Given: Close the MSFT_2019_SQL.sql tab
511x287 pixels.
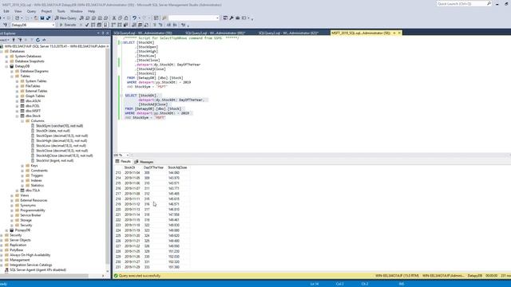Looking at the screenshot, I should pos(399,33).
